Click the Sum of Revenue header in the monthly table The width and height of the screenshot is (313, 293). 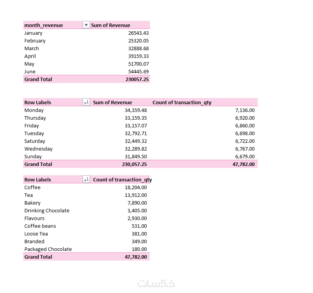point(111,25)
